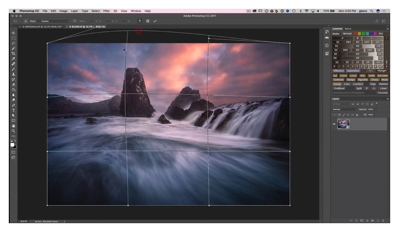399x232 pixels.
Task: Select the Lasso tool
Action: pos(13,43)
